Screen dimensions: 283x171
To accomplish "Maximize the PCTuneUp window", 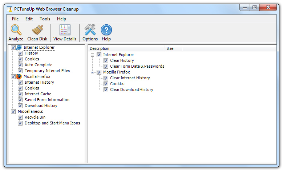I will (255, 8).
